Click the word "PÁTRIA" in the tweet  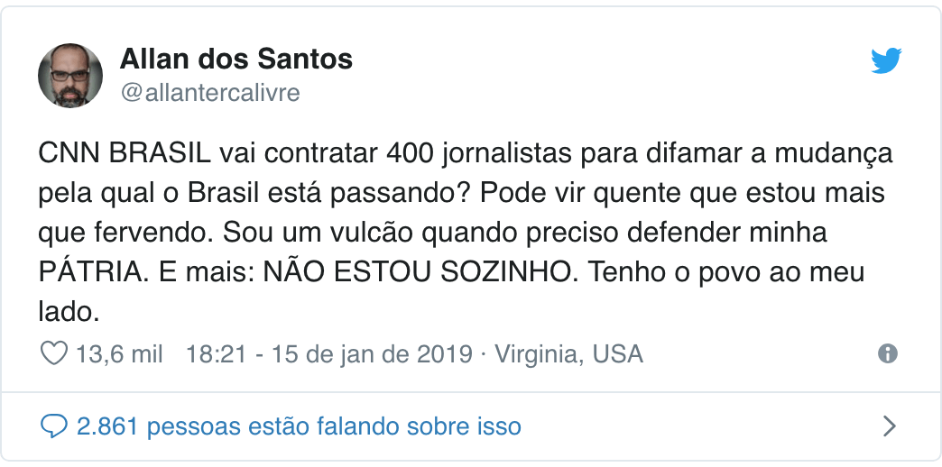[83, 272]
